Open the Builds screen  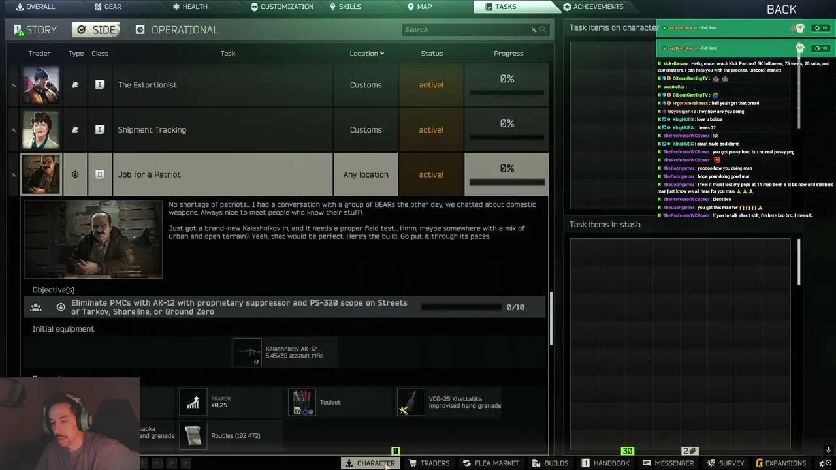coord(550,463)
